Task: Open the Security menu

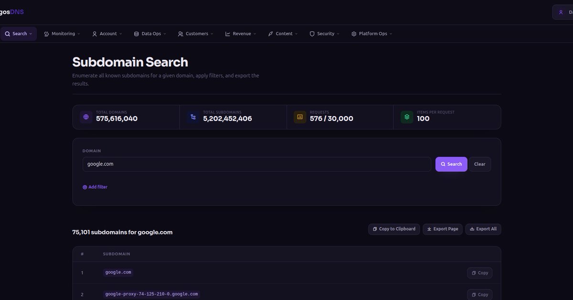Action: click(x=325, y=34)
